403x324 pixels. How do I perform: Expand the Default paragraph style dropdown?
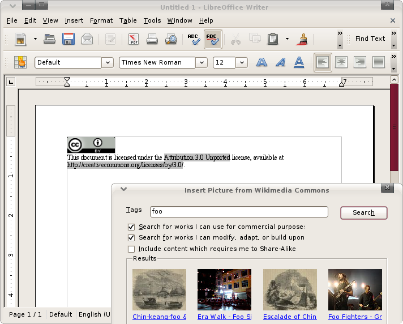tap(108, 62)
